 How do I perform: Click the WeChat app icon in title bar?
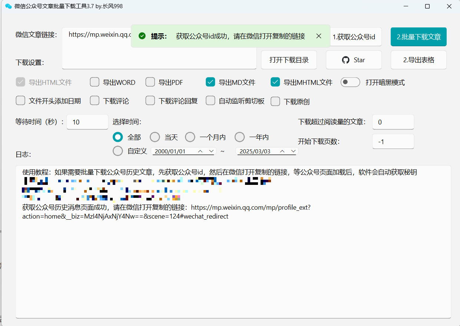click(x=8, y=6)
